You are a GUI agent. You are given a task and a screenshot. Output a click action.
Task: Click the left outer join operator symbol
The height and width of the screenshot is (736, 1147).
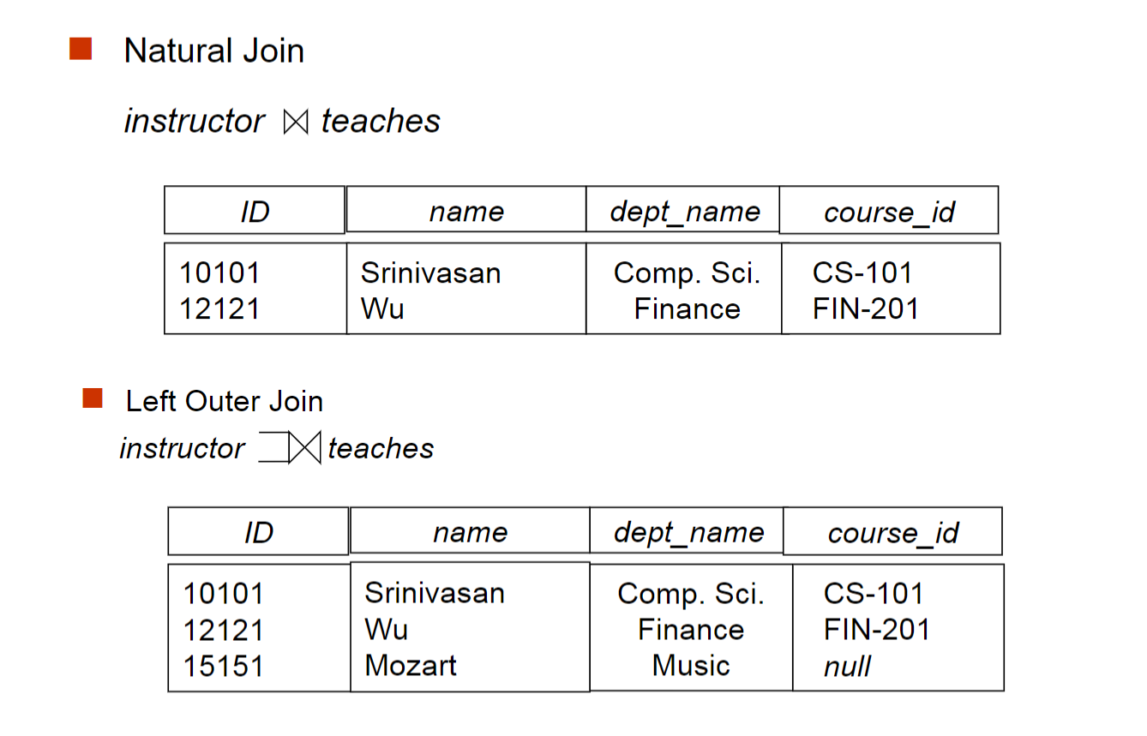pos(291,448)
